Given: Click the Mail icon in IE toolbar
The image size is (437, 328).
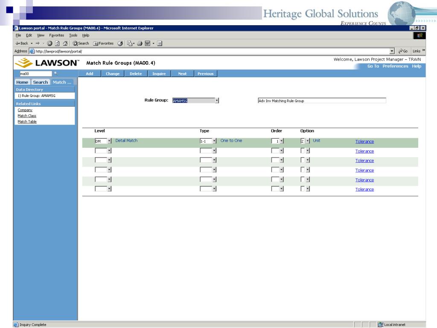Looking at the screenshot, I should click(130, 43).
